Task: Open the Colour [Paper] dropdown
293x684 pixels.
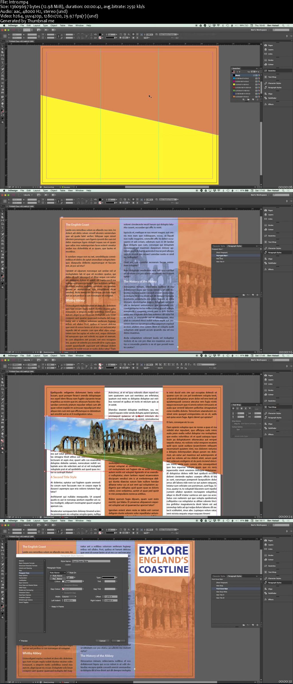Action: pos(73,581)
